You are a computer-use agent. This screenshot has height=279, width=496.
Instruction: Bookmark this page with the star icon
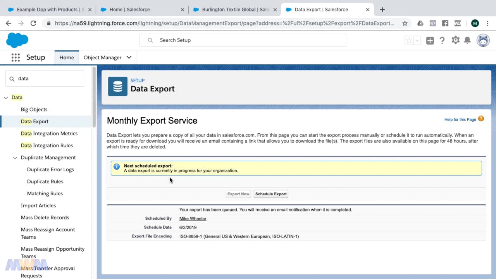[405, 23]
